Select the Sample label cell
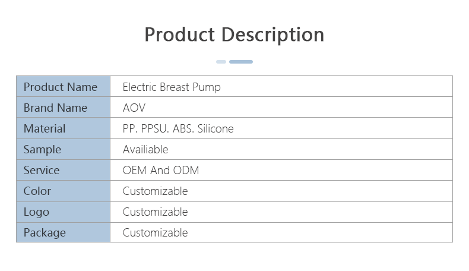 63,149
